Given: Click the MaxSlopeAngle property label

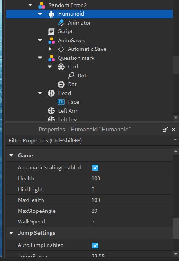Looking at the screenshot, I should pyautogui.click(x=37, y=211).
